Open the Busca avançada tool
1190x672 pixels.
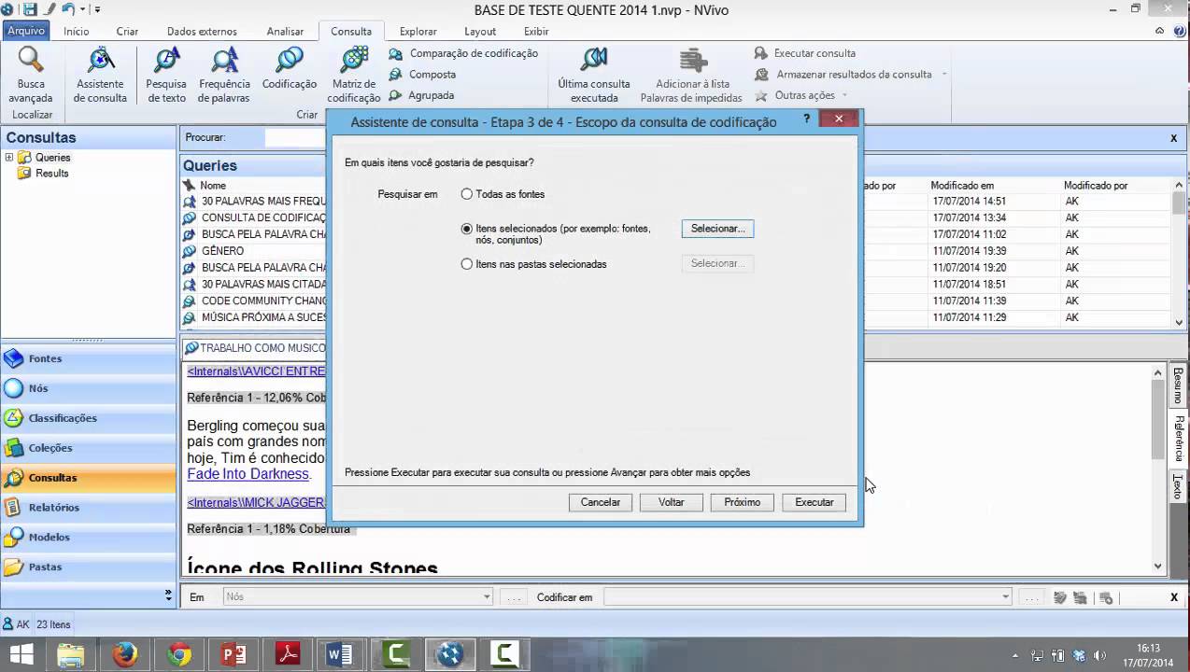tap(31, 75)
